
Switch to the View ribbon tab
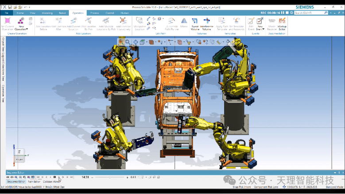pyautogui.click(x=33, y=13)
